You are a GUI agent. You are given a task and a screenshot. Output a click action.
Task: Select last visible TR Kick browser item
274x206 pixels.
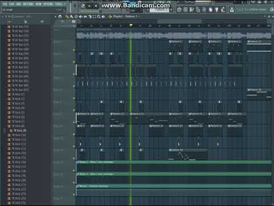click(17, 203)
